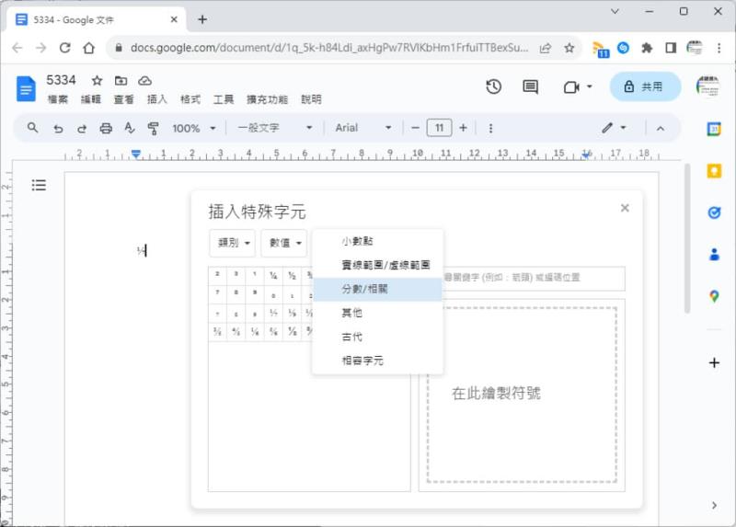
Task: Open the zoom 100% dropdown
Action: 194,128
